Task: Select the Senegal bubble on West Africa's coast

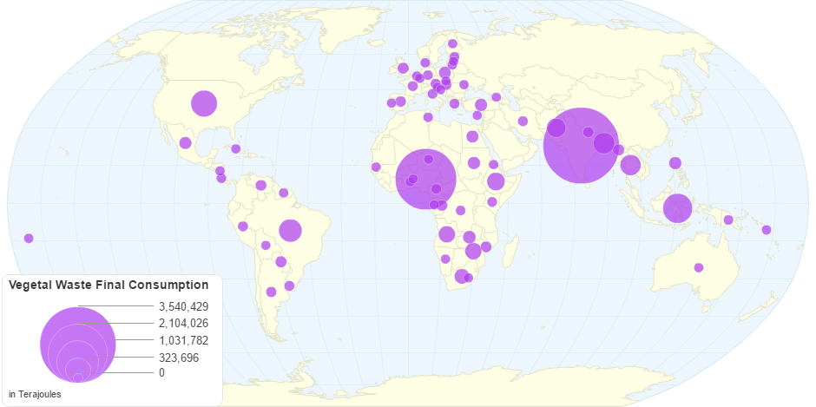Action: (376, 167)
